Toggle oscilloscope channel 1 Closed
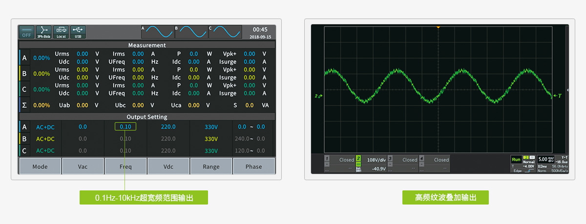This screenshot has width=586, height=224. point(342,160)
